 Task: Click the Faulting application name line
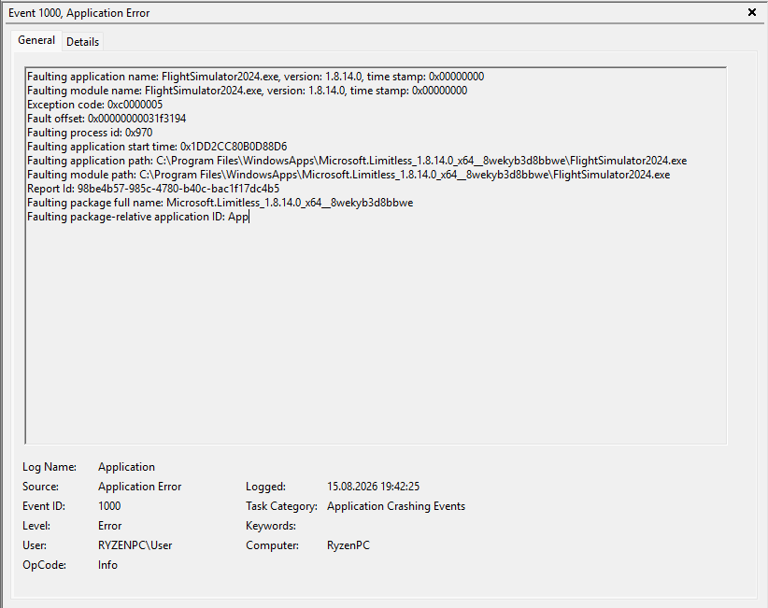[255, 77]
